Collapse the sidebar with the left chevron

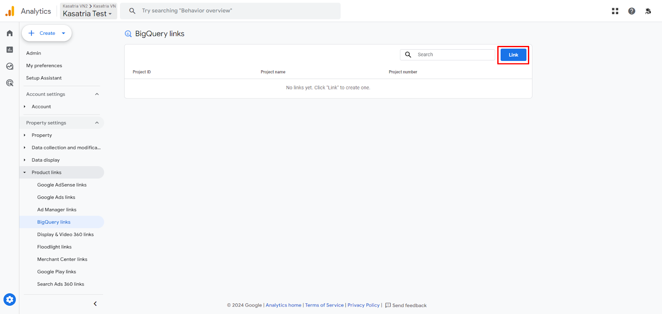95,304
